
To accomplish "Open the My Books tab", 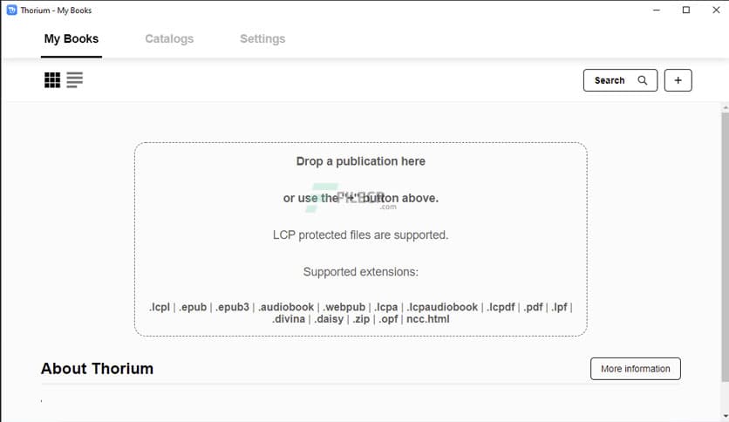I will (72, 38).
